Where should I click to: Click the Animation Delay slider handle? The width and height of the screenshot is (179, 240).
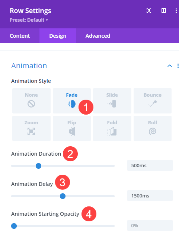(63, 196)
